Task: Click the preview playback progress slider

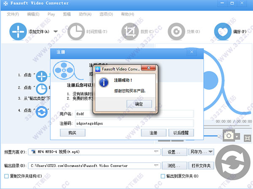Action: click(x=227, y=126)
